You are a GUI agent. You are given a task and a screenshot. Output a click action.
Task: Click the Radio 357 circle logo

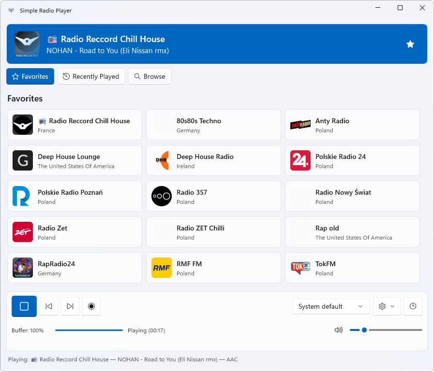162,196
